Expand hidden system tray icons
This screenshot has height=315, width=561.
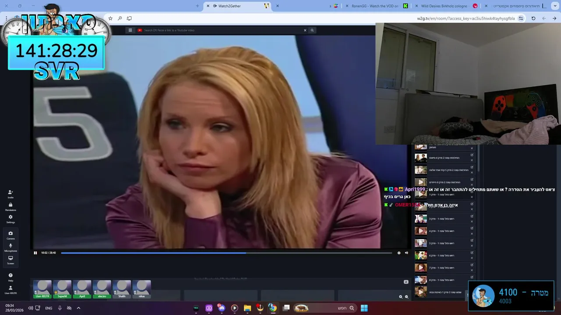tap(78, 308)
